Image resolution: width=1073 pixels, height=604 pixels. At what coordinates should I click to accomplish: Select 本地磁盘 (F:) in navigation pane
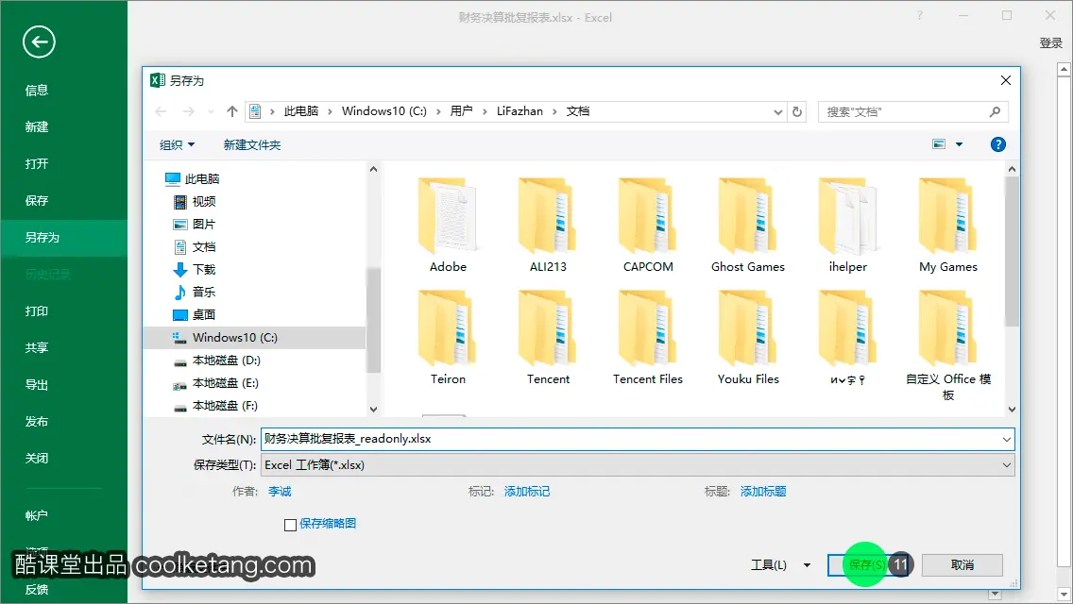216,405
